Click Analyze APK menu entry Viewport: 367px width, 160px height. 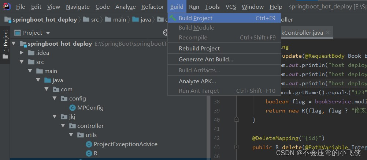point(197,81)
